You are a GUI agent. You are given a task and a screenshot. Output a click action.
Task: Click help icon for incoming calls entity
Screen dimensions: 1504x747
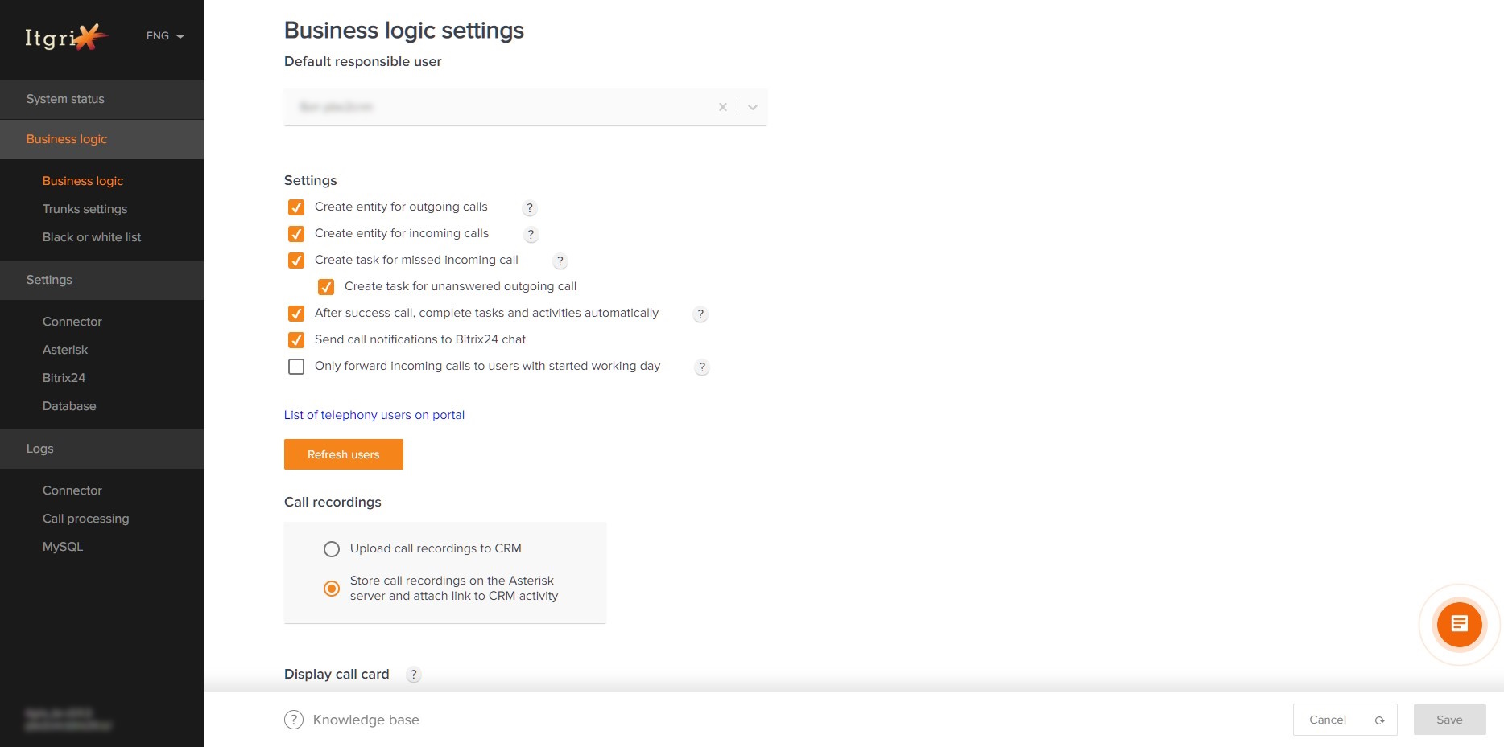pyautogui.click(x=531, y=235)
